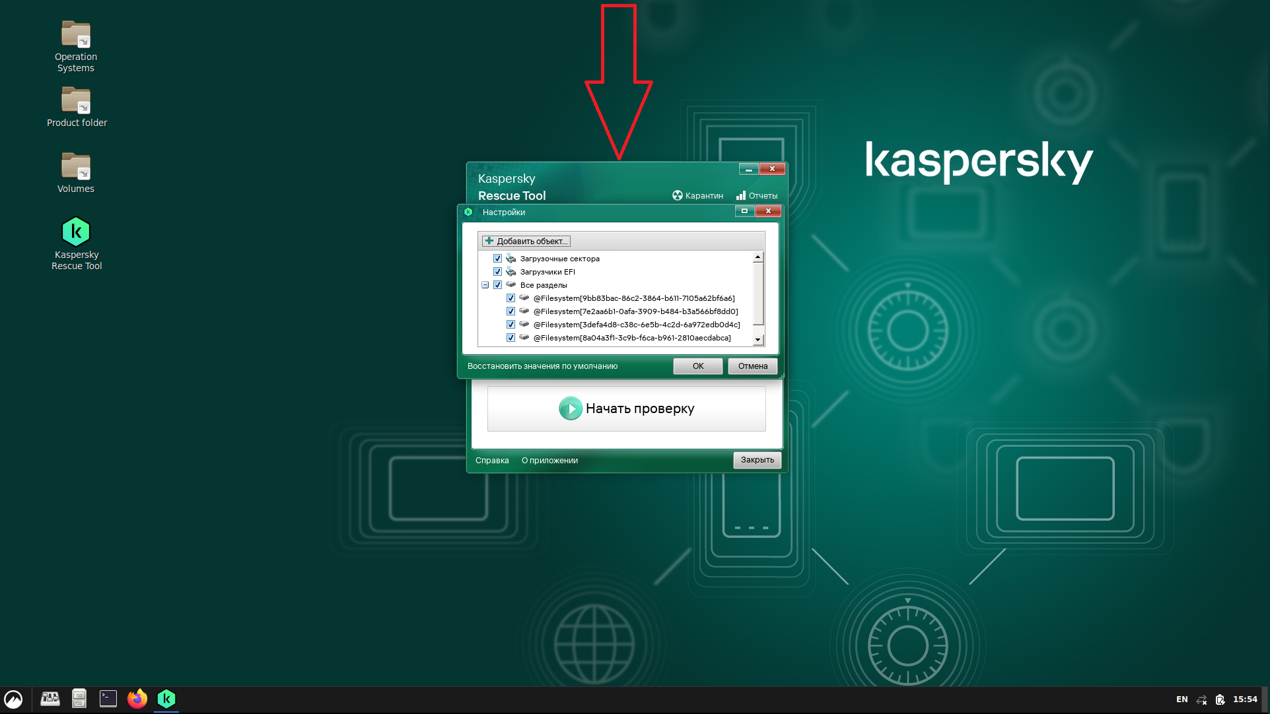Click Добавить объект button
1270x714 pixels.
coord(526,242)
